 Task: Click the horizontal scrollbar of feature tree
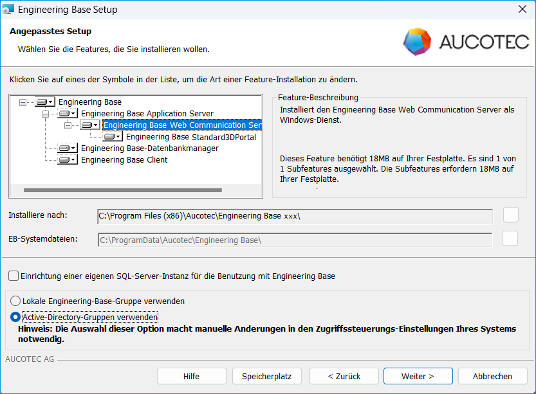click(122, 190)
